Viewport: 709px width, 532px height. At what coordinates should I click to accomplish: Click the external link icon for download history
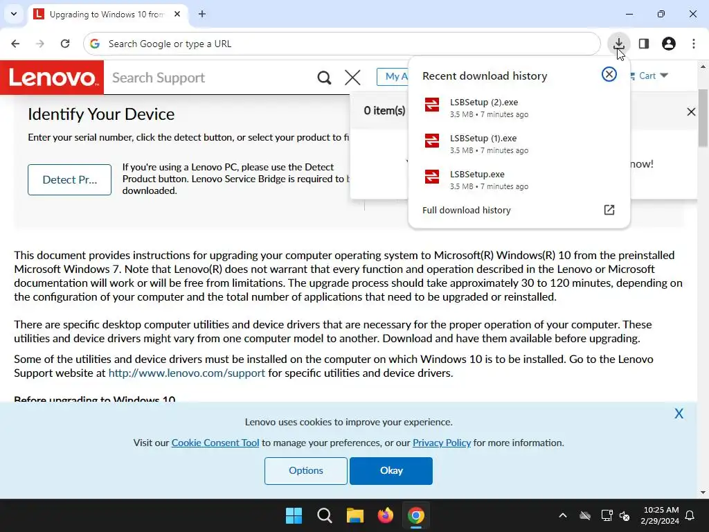pos(609,210)
